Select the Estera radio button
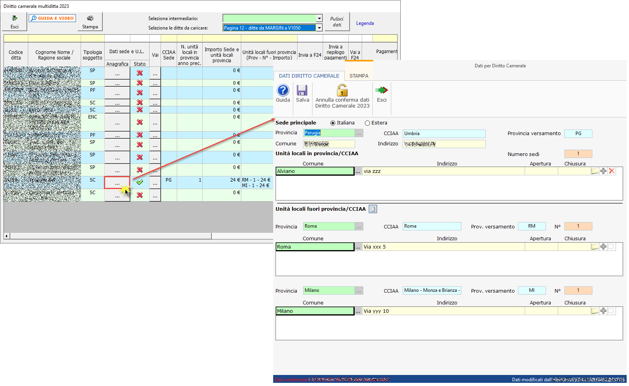Screen dimensions: 629x386 point(367,123)
